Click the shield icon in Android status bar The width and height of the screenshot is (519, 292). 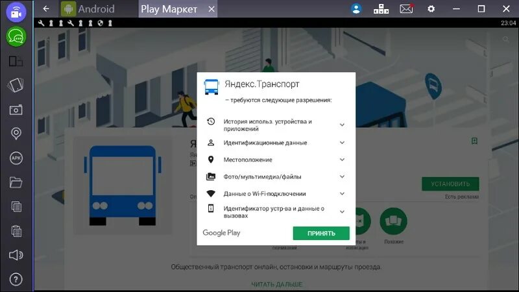tap(101, 23)
